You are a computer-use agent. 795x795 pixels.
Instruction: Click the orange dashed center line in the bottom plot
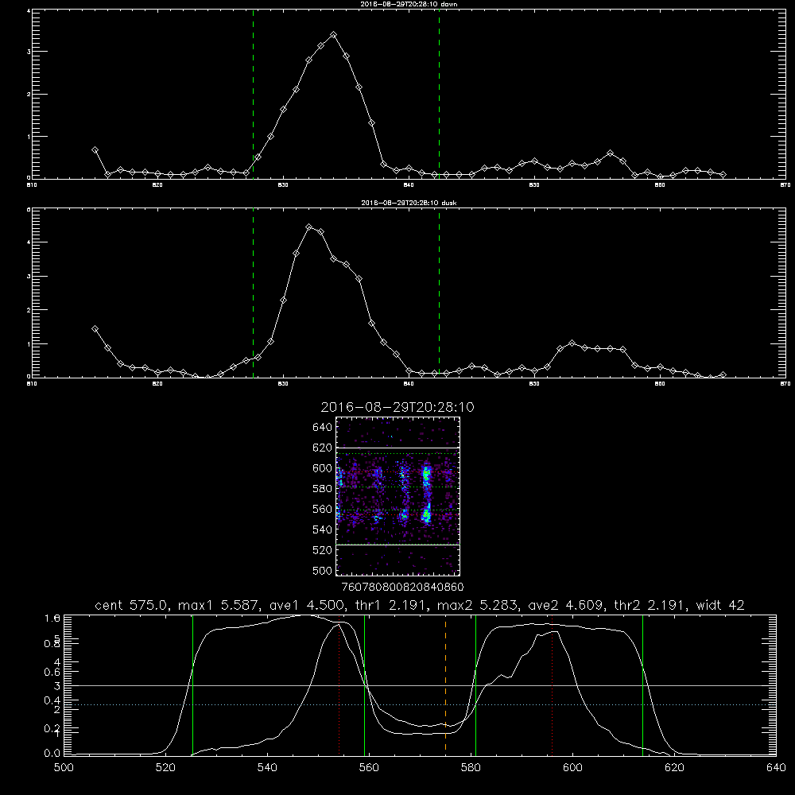445,685
